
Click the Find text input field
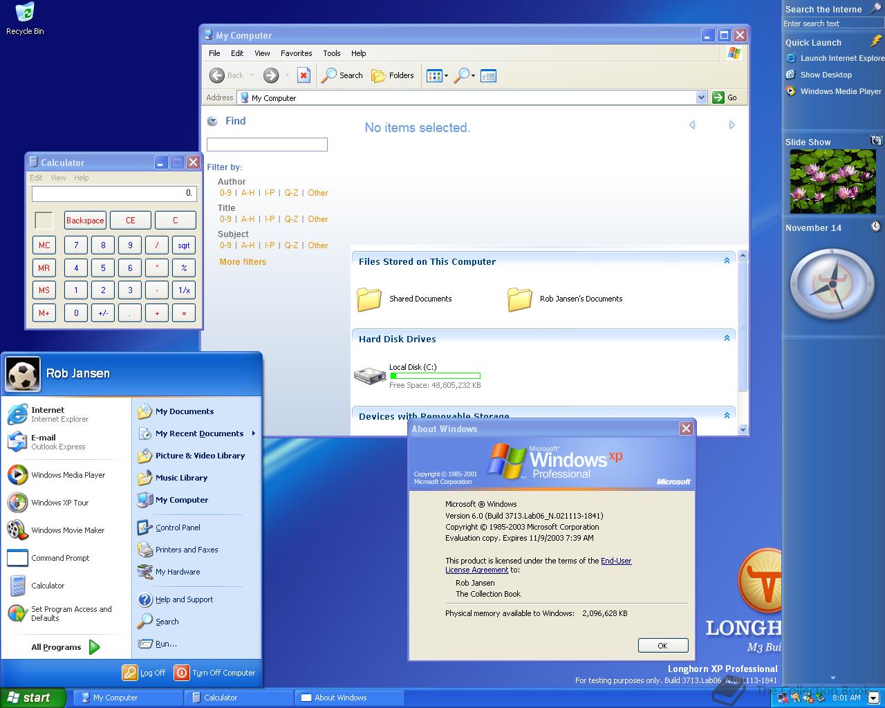[x=267, y=145]
